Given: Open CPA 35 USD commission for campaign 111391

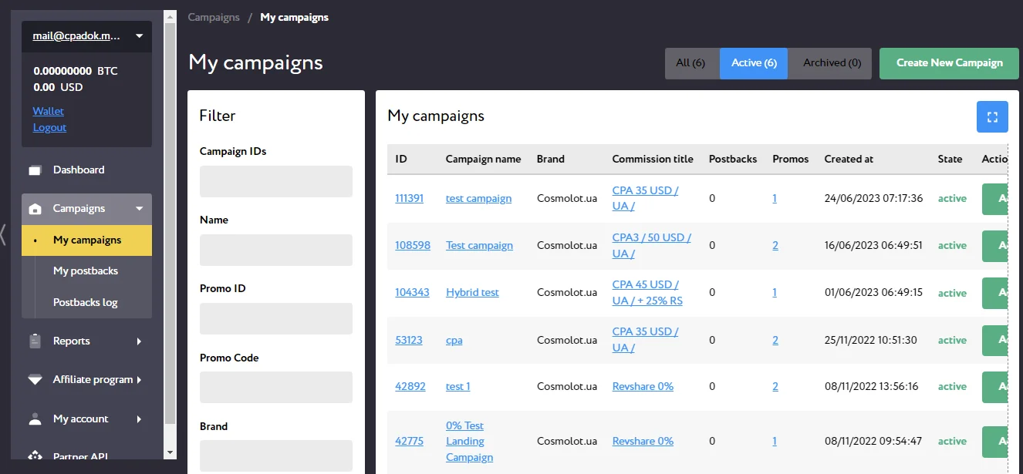Looking at the screenshot, I should (645, 198).
